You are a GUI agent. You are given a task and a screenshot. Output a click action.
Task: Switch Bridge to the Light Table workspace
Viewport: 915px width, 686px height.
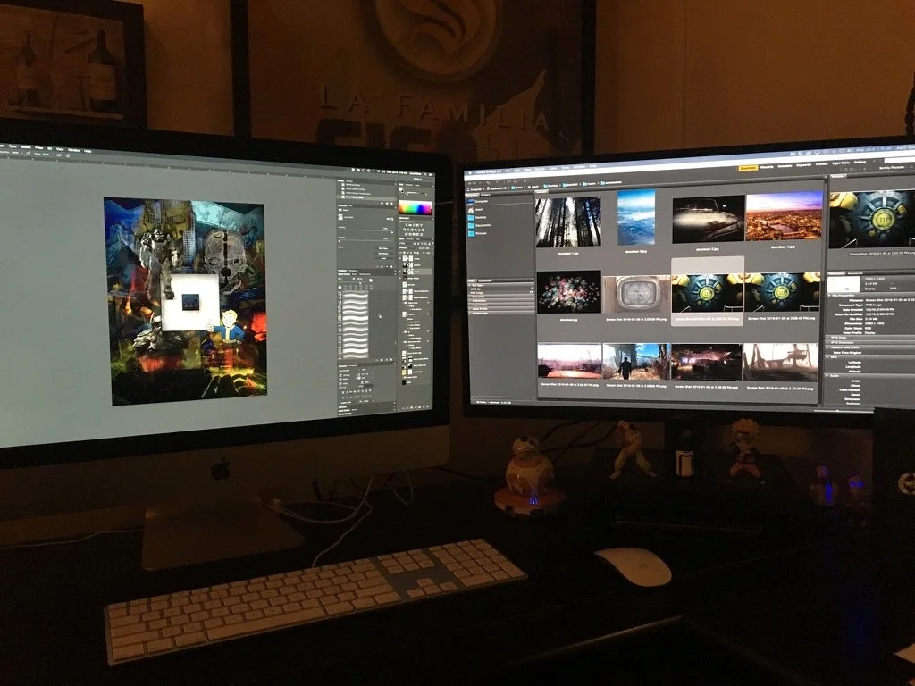841,163
